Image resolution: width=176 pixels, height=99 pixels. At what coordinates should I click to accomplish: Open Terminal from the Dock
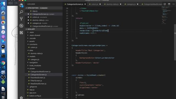[3, 56]
